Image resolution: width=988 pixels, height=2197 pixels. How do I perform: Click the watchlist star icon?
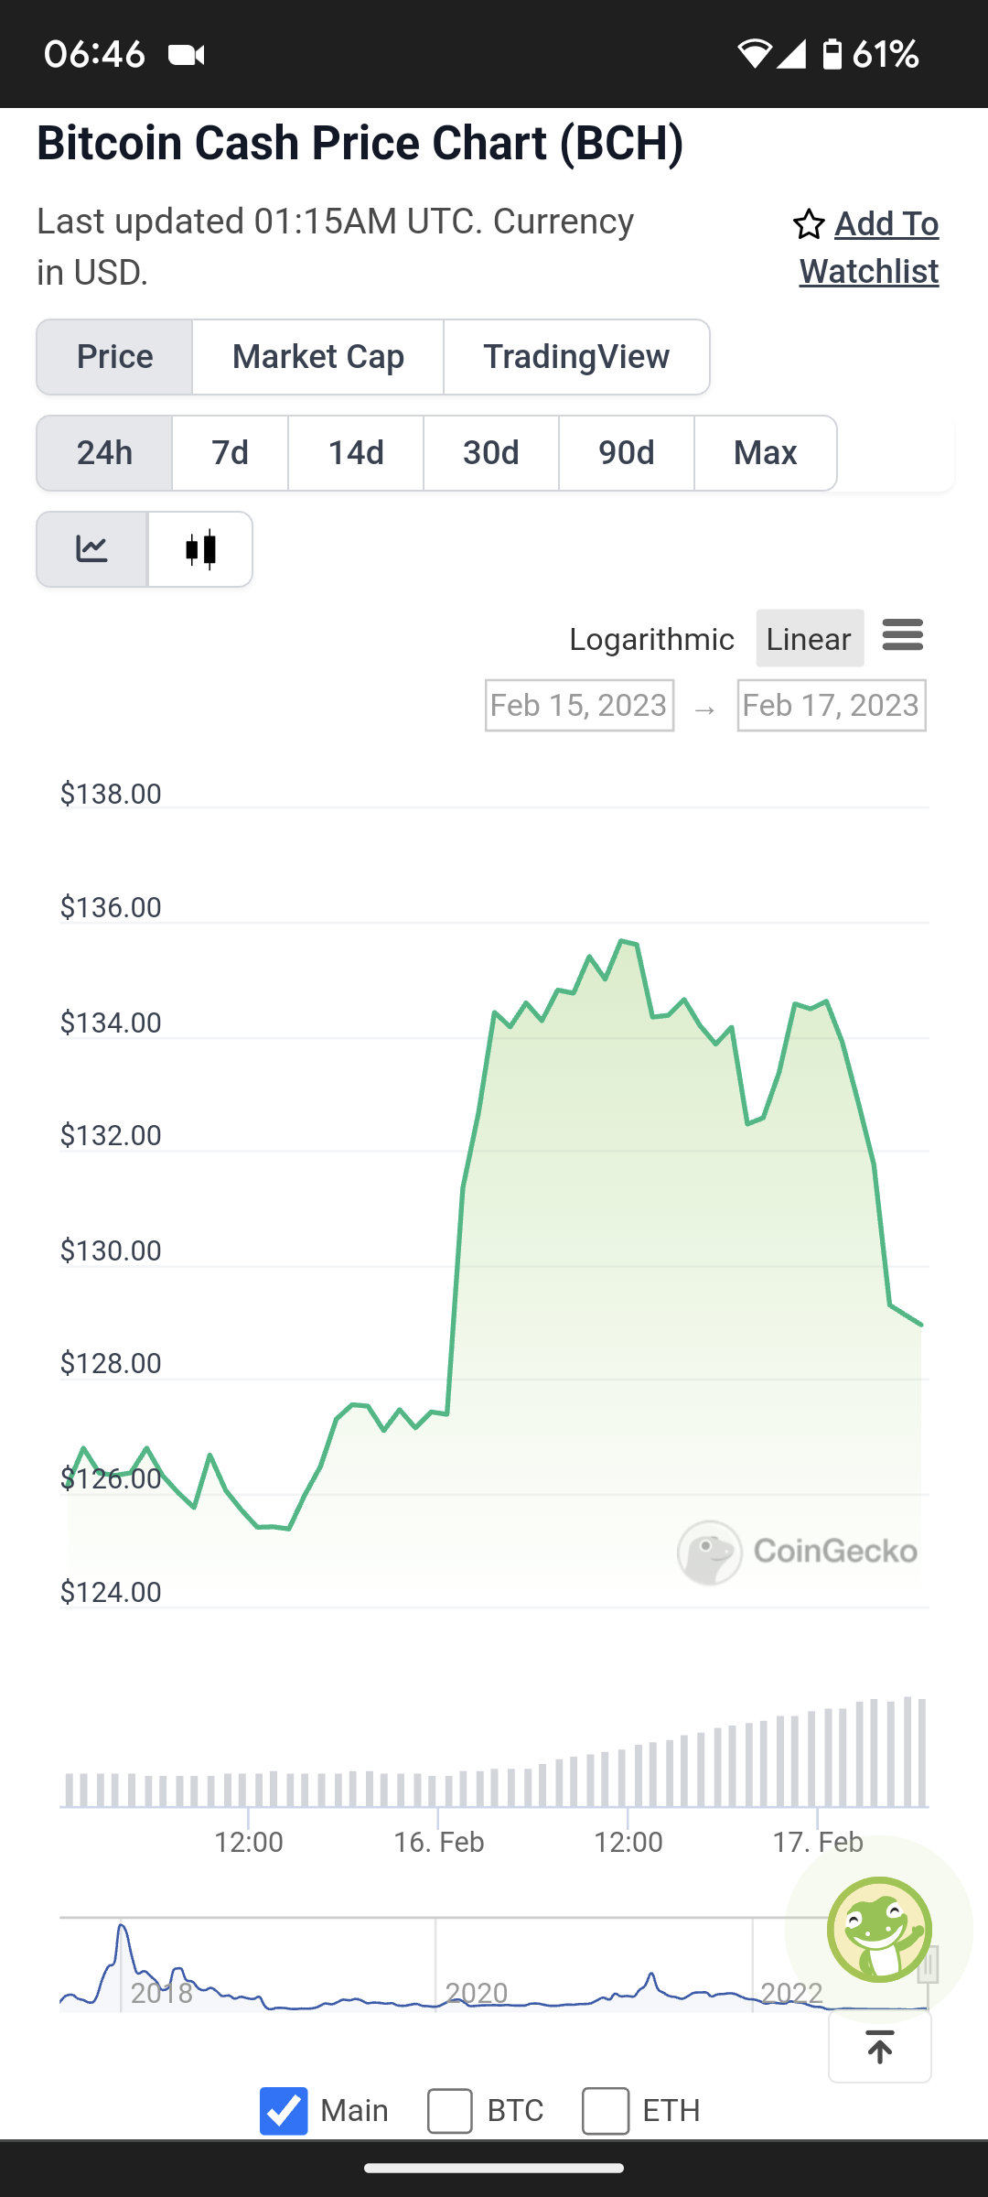click(809, 224)
